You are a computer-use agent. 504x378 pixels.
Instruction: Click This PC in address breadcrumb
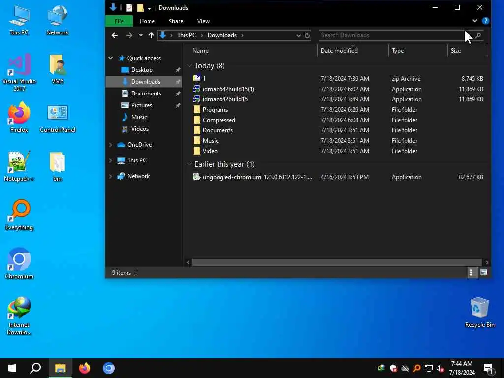coord(187,35)
